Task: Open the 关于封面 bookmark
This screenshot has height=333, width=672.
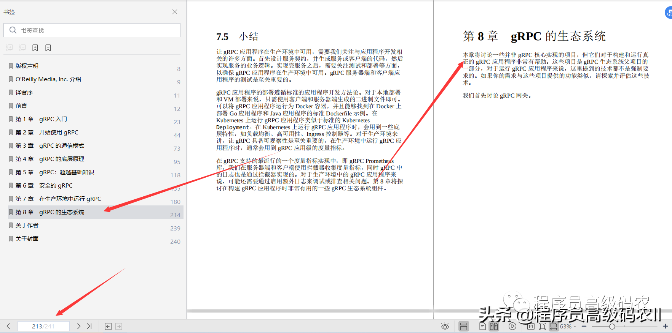Action: pos(27,238)
